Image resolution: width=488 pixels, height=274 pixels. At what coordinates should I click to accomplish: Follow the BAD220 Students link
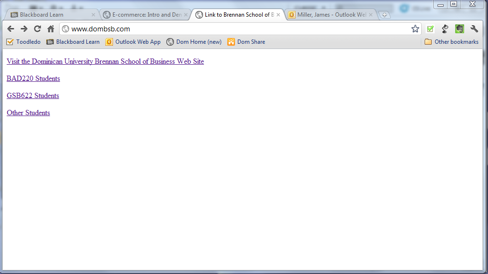pyautogui.click(x=33, y=78)
